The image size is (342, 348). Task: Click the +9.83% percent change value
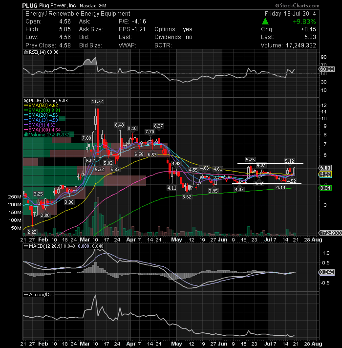[x=304, y=22]
